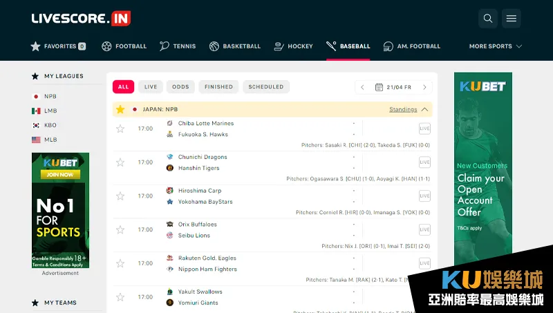553x313 pixels.
Task: Filter matches by Live
Action: pyautogui.click(x=151, y=86)
